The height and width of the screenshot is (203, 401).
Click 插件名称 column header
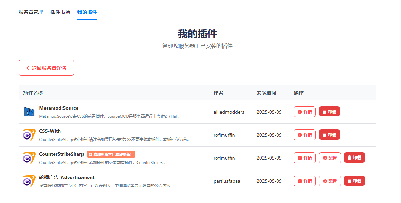pos(33,93)
